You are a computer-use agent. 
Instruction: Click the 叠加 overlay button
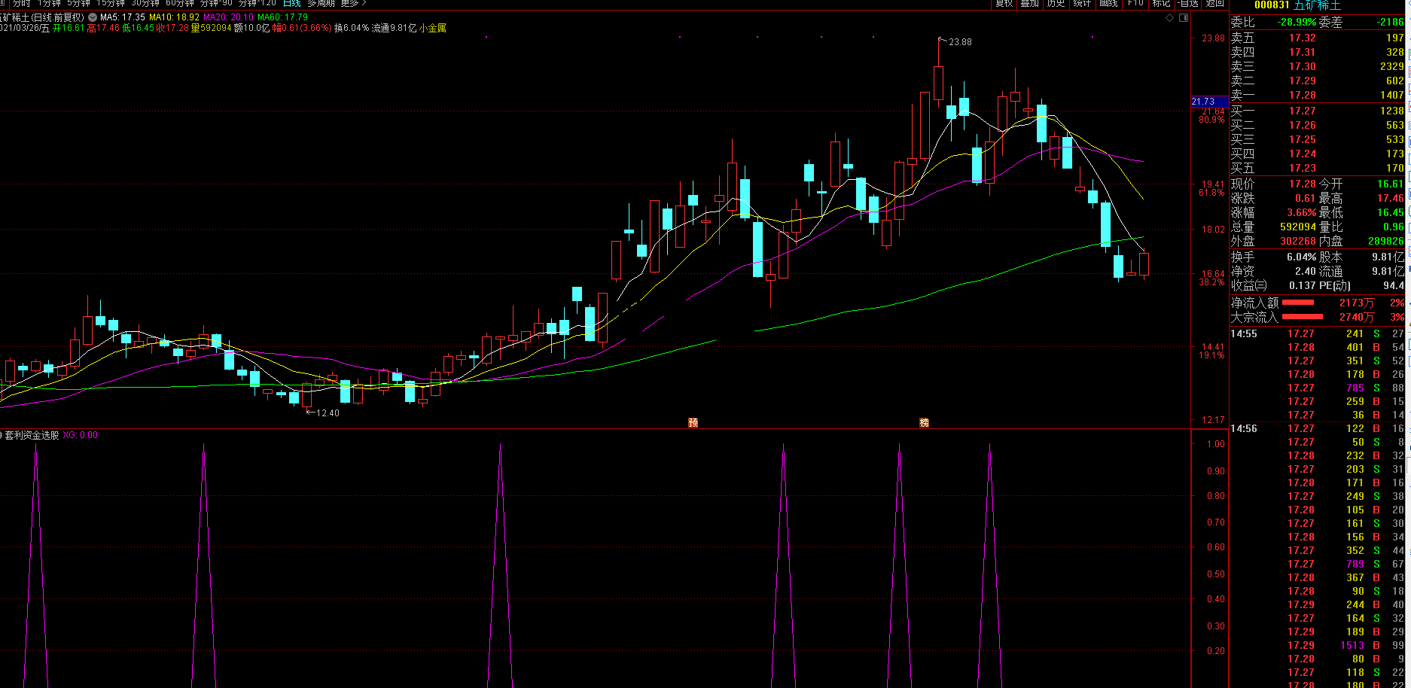pyautogui.click(x=1030, y=3)
